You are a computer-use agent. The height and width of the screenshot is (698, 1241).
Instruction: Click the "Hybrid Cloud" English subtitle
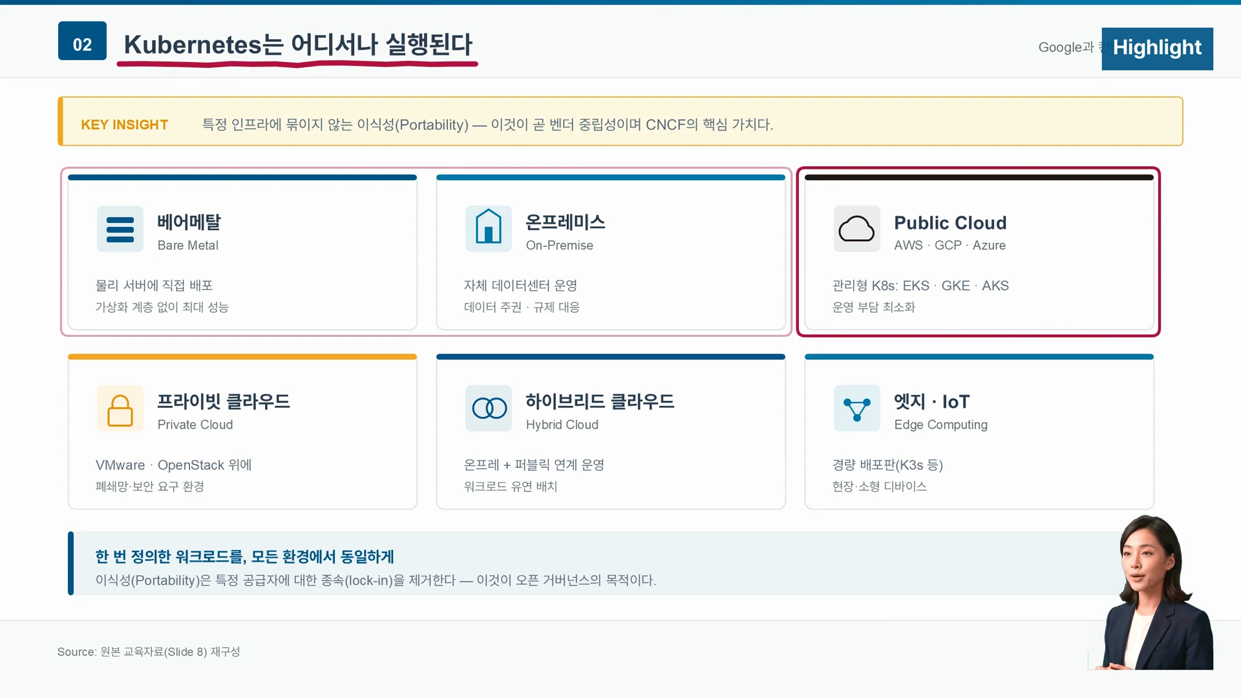click(x=562, y=425)
